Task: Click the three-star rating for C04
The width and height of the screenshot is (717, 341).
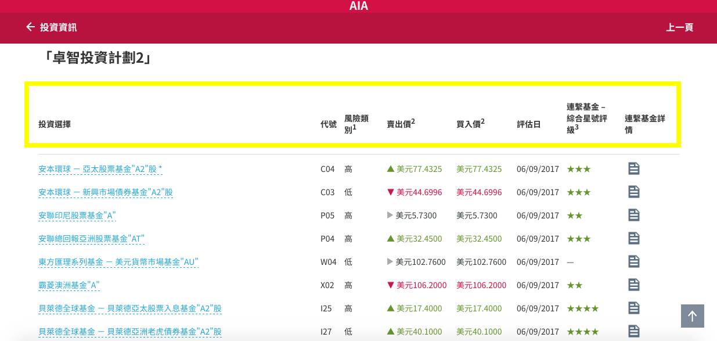Action: point(579,169)
